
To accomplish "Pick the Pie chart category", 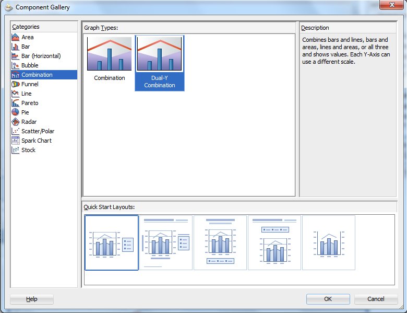I will [26, 112].
